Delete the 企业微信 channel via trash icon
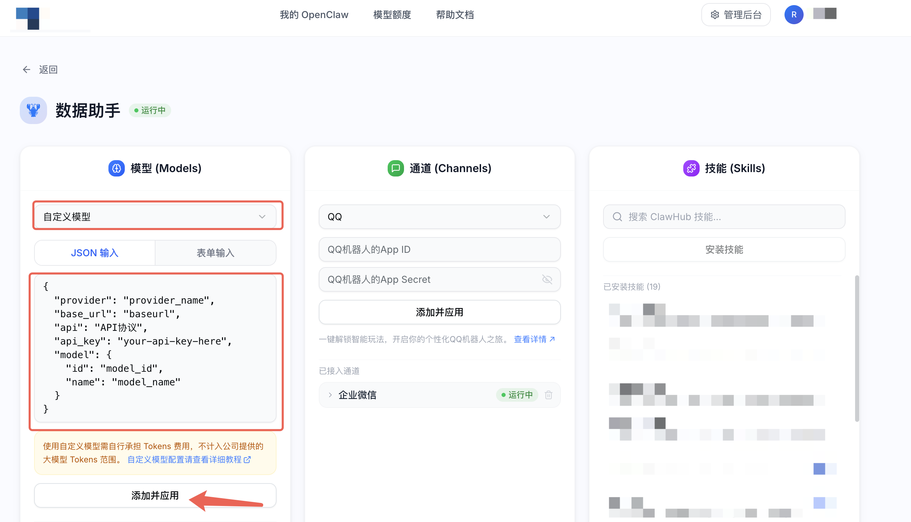 [x=548, y=395]
